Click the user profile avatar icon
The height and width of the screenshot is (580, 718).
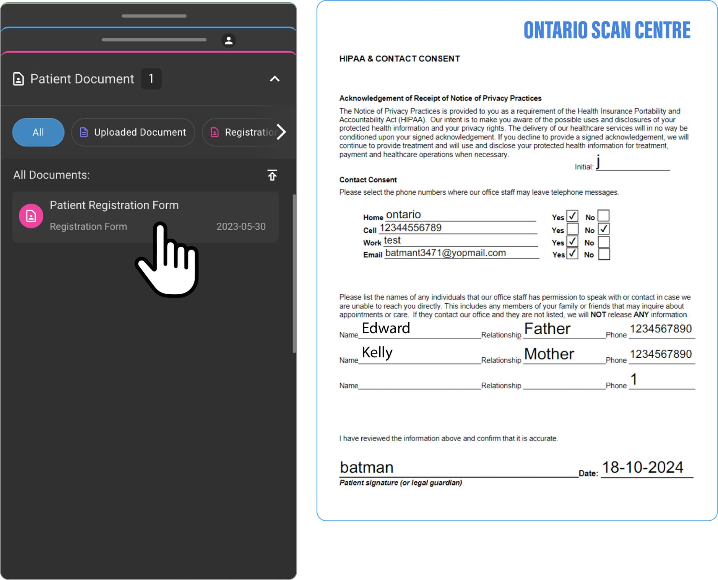229,40
